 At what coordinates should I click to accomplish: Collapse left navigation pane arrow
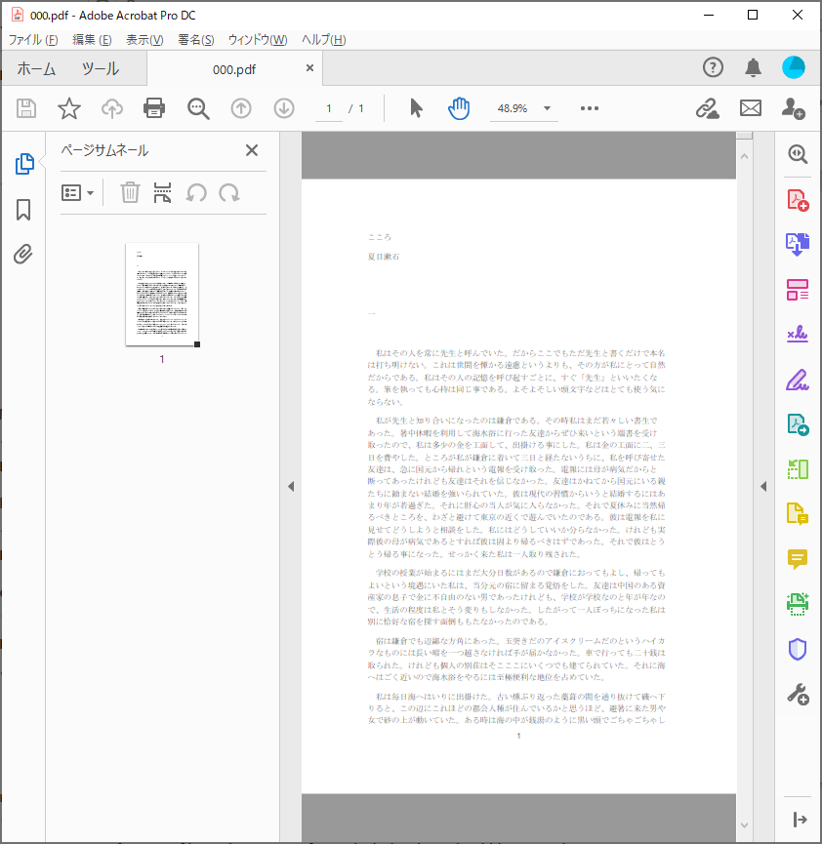[x=291, y=487]
